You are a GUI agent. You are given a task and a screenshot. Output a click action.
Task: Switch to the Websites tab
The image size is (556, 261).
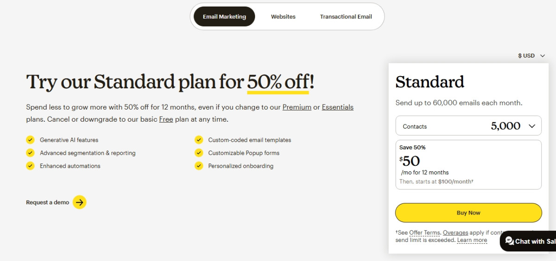pyautogui.click(x=283, y=17)
